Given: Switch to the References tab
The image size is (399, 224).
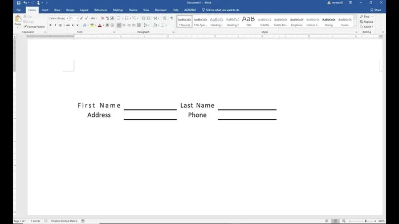Looking at the screenshot, I should [101, 10].
